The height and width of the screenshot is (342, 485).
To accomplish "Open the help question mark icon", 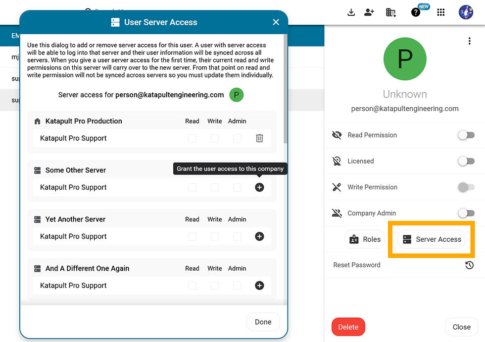I will [x=415, y=12].
